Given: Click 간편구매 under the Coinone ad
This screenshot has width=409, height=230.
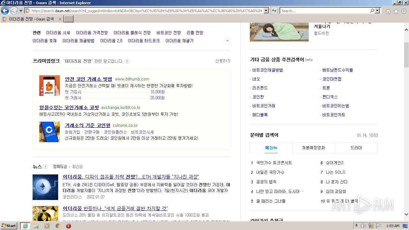Looking at the screenshot, I should pyautogui.click(x=92, y=132).
